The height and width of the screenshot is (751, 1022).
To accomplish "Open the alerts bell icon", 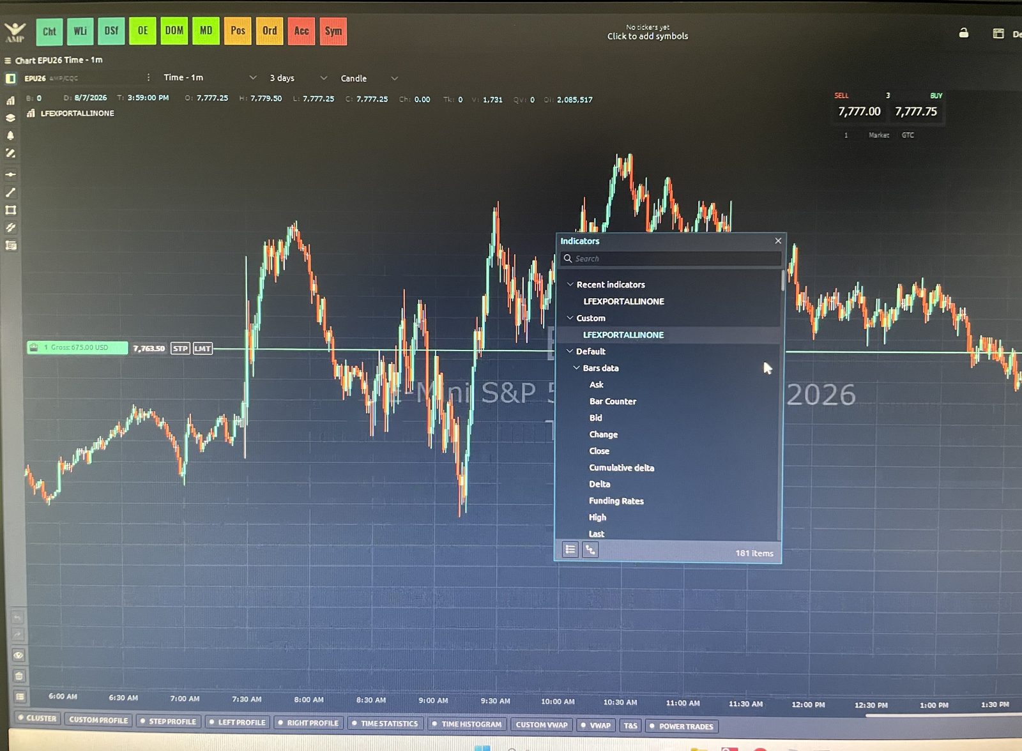I will (10, 135).
